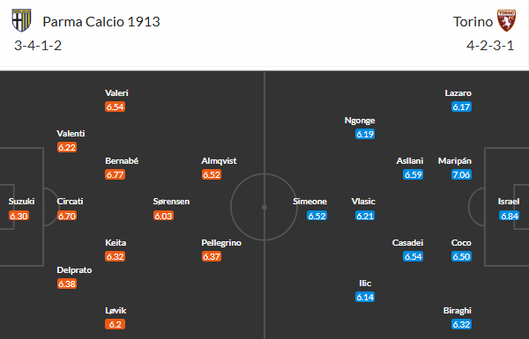
Task: Select Valeri's 6.54 rating badge
Action: coord(115,107)
